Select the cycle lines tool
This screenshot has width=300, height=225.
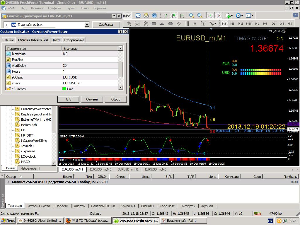coord(187,24)
